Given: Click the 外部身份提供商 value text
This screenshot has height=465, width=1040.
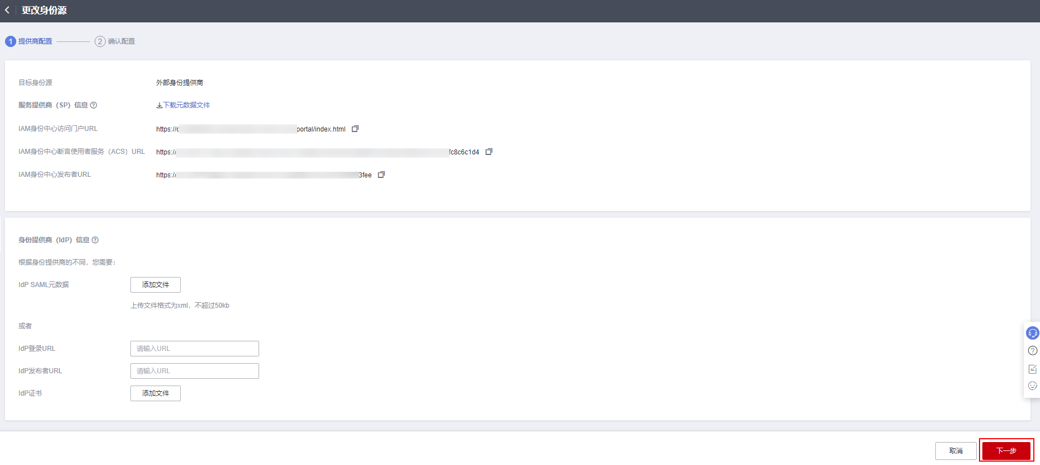Looking at the screenshot, I should [180, 83].
